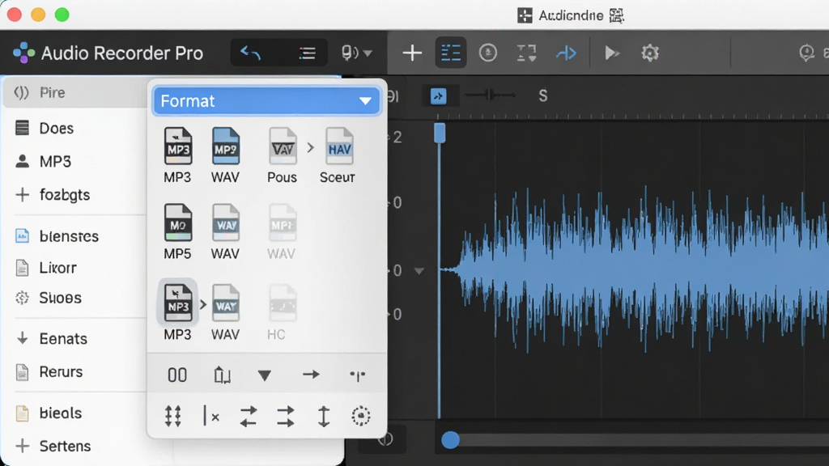Click the blue audio waveform
Image resolution: width=829 pixels, height=466 pixels.
[635, 269]
